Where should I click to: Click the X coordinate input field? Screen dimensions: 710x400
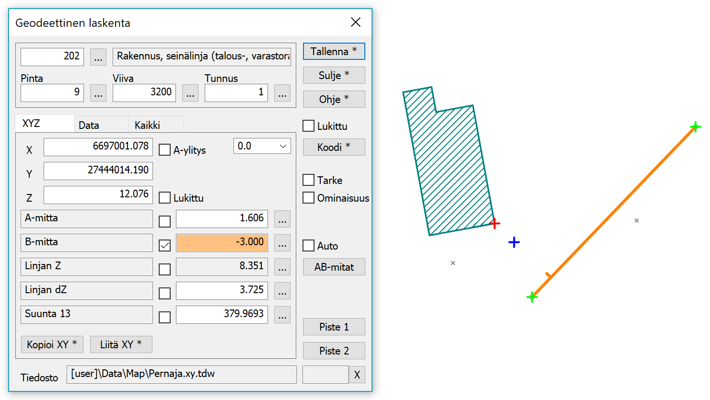point(98,147)
